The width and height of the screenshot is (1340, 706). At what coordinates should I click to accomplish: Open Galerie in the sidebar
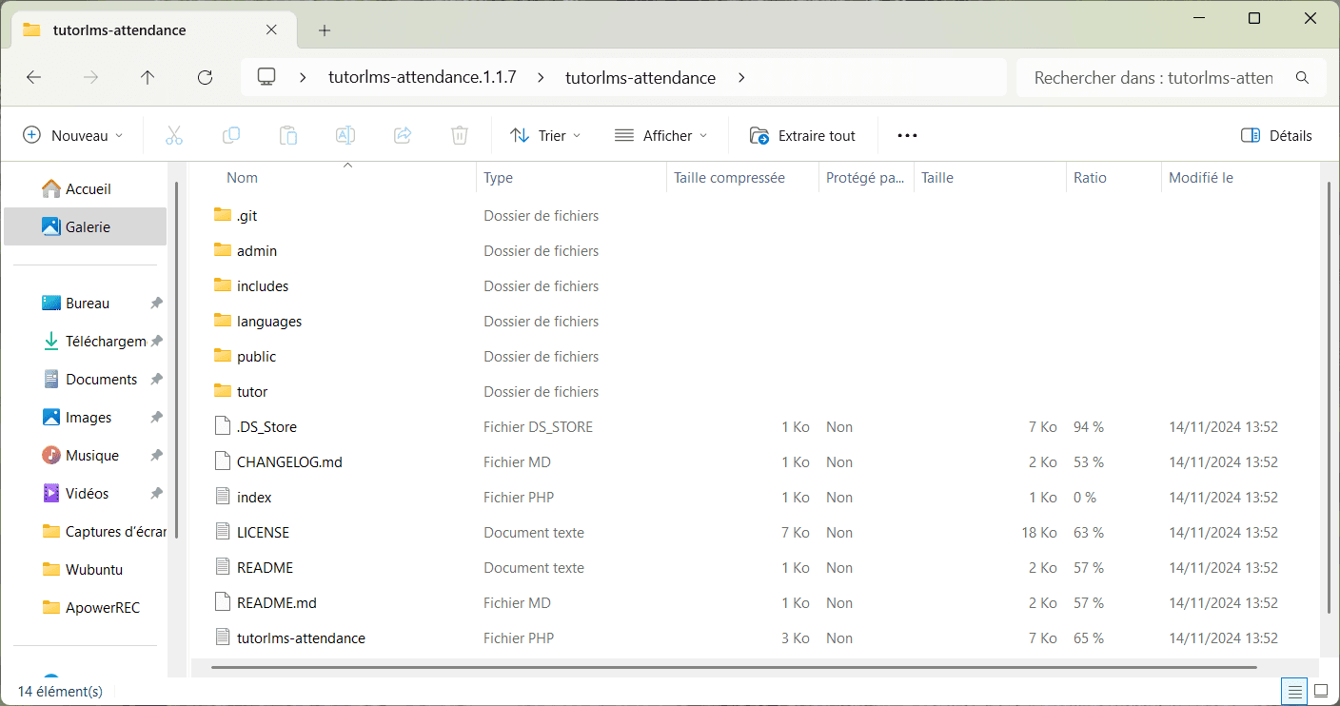86,227
